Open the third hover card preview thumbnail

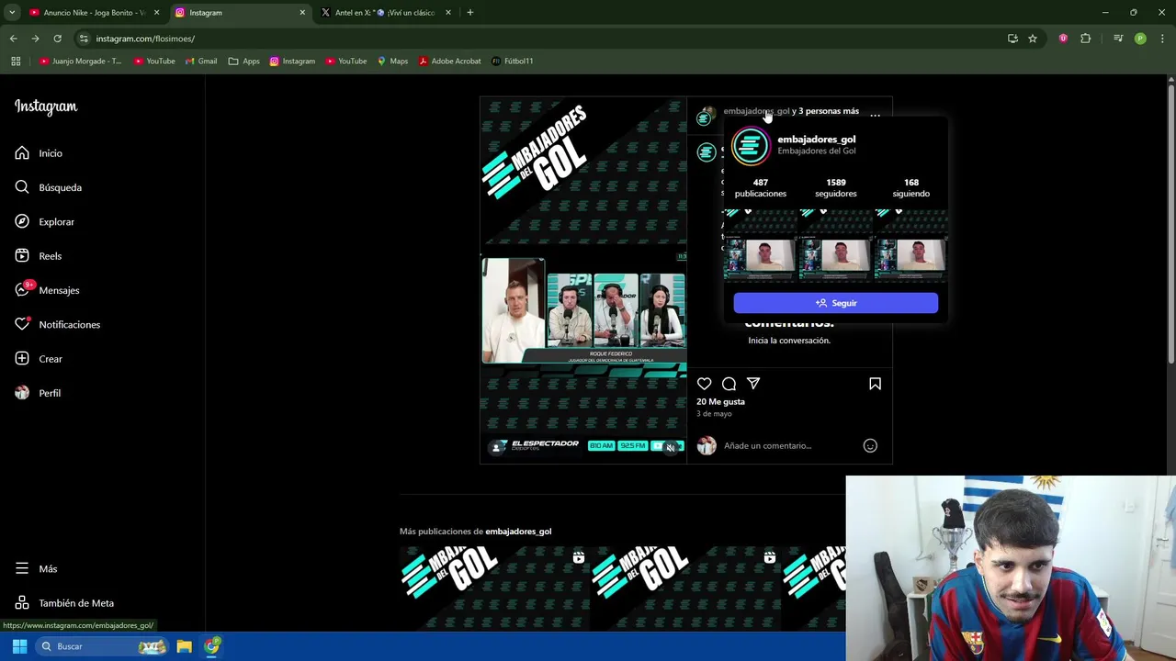coord(910,244)
